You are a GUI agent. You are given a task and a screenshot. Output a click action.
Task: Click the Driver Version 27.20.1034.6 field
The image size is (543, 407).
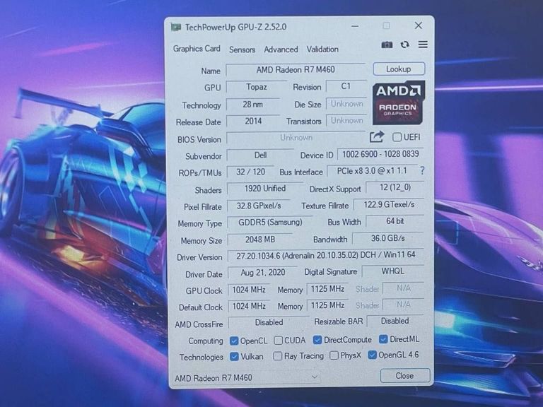(326, 255)
